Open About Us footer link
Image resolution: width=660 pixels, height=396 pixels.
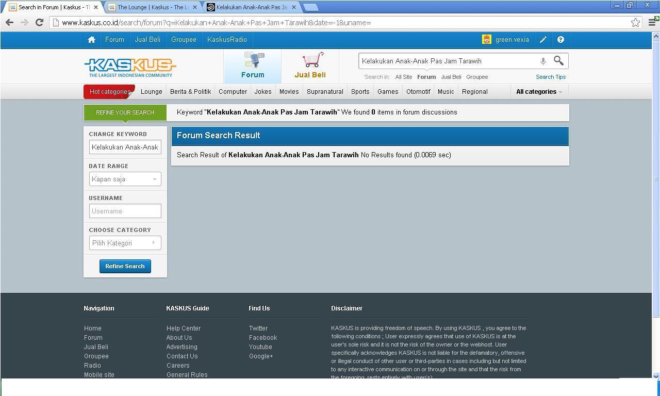[179, 338]
